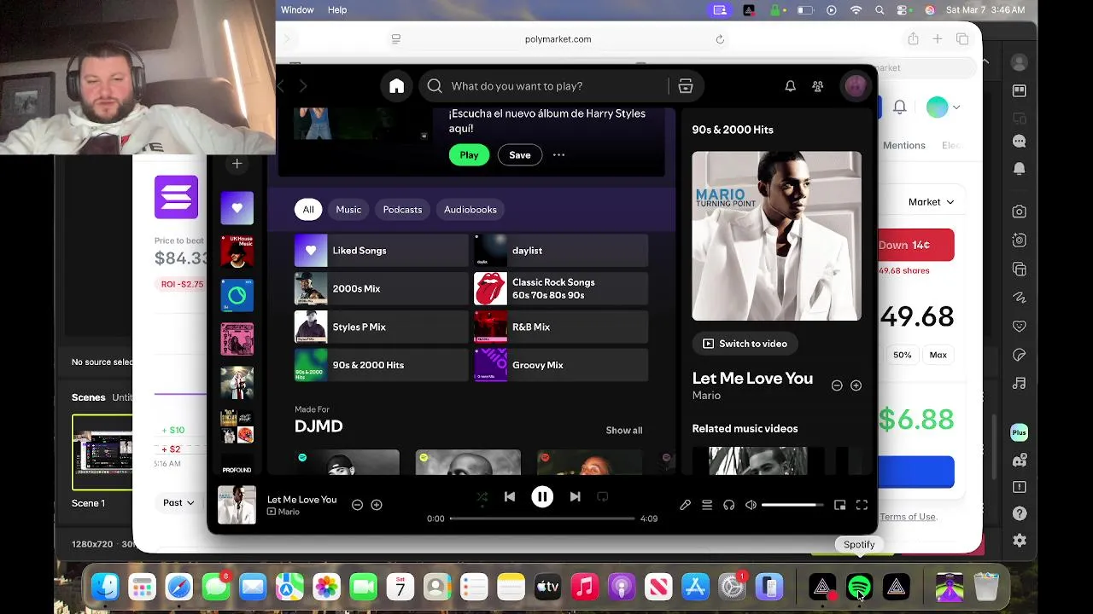Open Polymarket notifications bell
Viewport: 1093px width, 614px height.
point(899,107)
